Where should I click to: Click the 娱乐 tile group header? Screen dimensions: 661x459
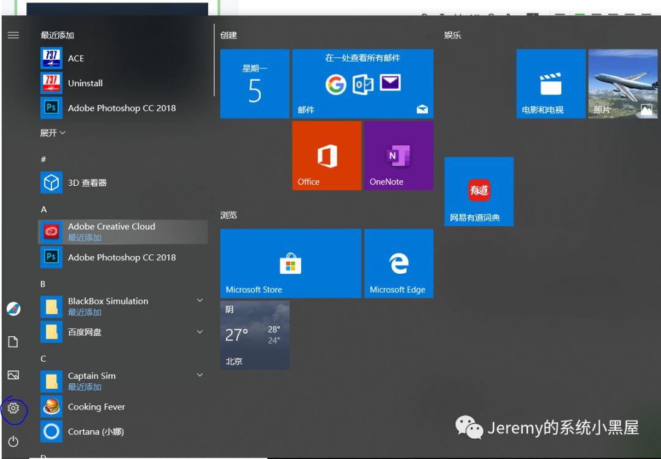point(452,35)
